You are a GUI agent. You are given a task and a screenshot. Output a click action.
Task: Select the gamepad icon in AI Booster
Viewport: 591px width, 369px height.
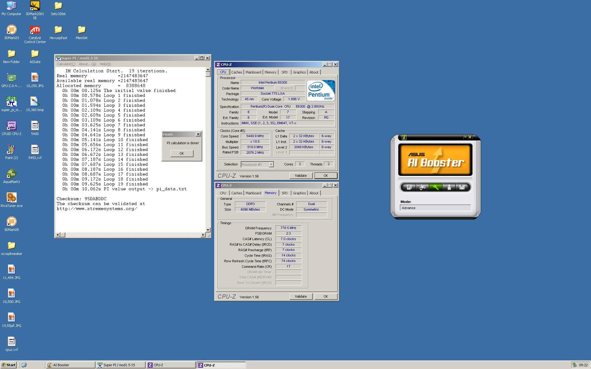(423, 187)
